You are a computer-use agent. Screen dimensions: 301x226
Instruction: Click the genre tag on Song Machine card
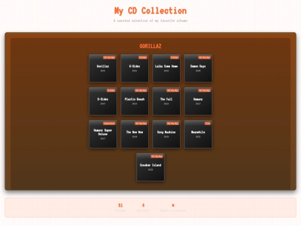[173, 123]
